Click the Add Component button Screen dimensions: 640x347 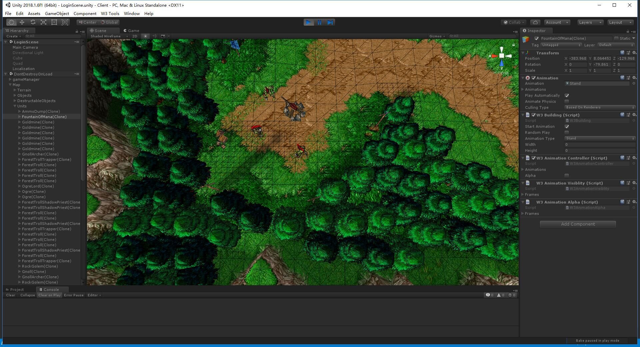click(x=578, y=224)
